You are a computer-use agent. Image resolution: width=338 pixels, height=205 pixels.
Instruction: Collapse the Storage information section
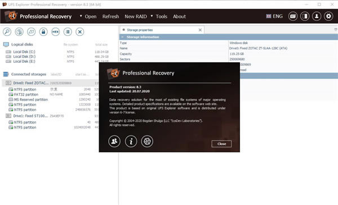click(122, 37)
